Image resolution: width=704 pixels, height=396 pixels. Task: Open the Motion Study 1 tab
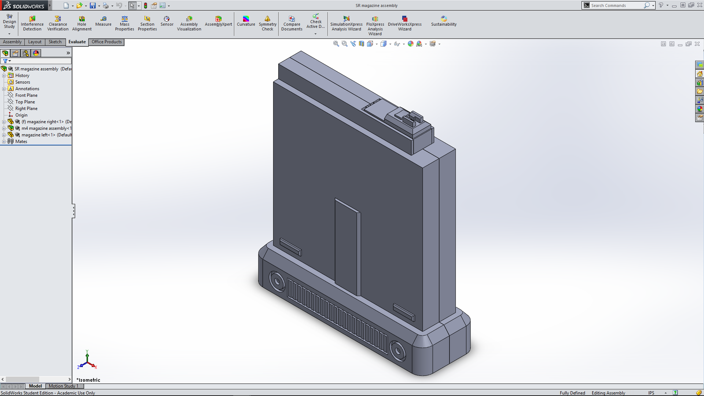tap(63, 386)
